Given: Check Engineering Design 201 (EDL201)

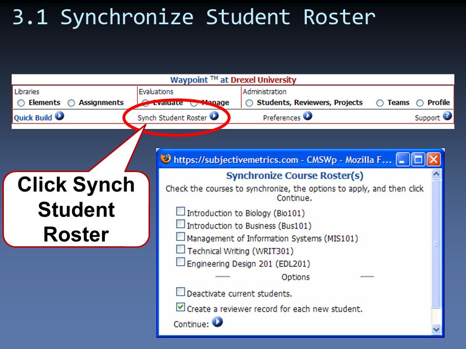Looking at the screenshot, I should click(181, 262).
